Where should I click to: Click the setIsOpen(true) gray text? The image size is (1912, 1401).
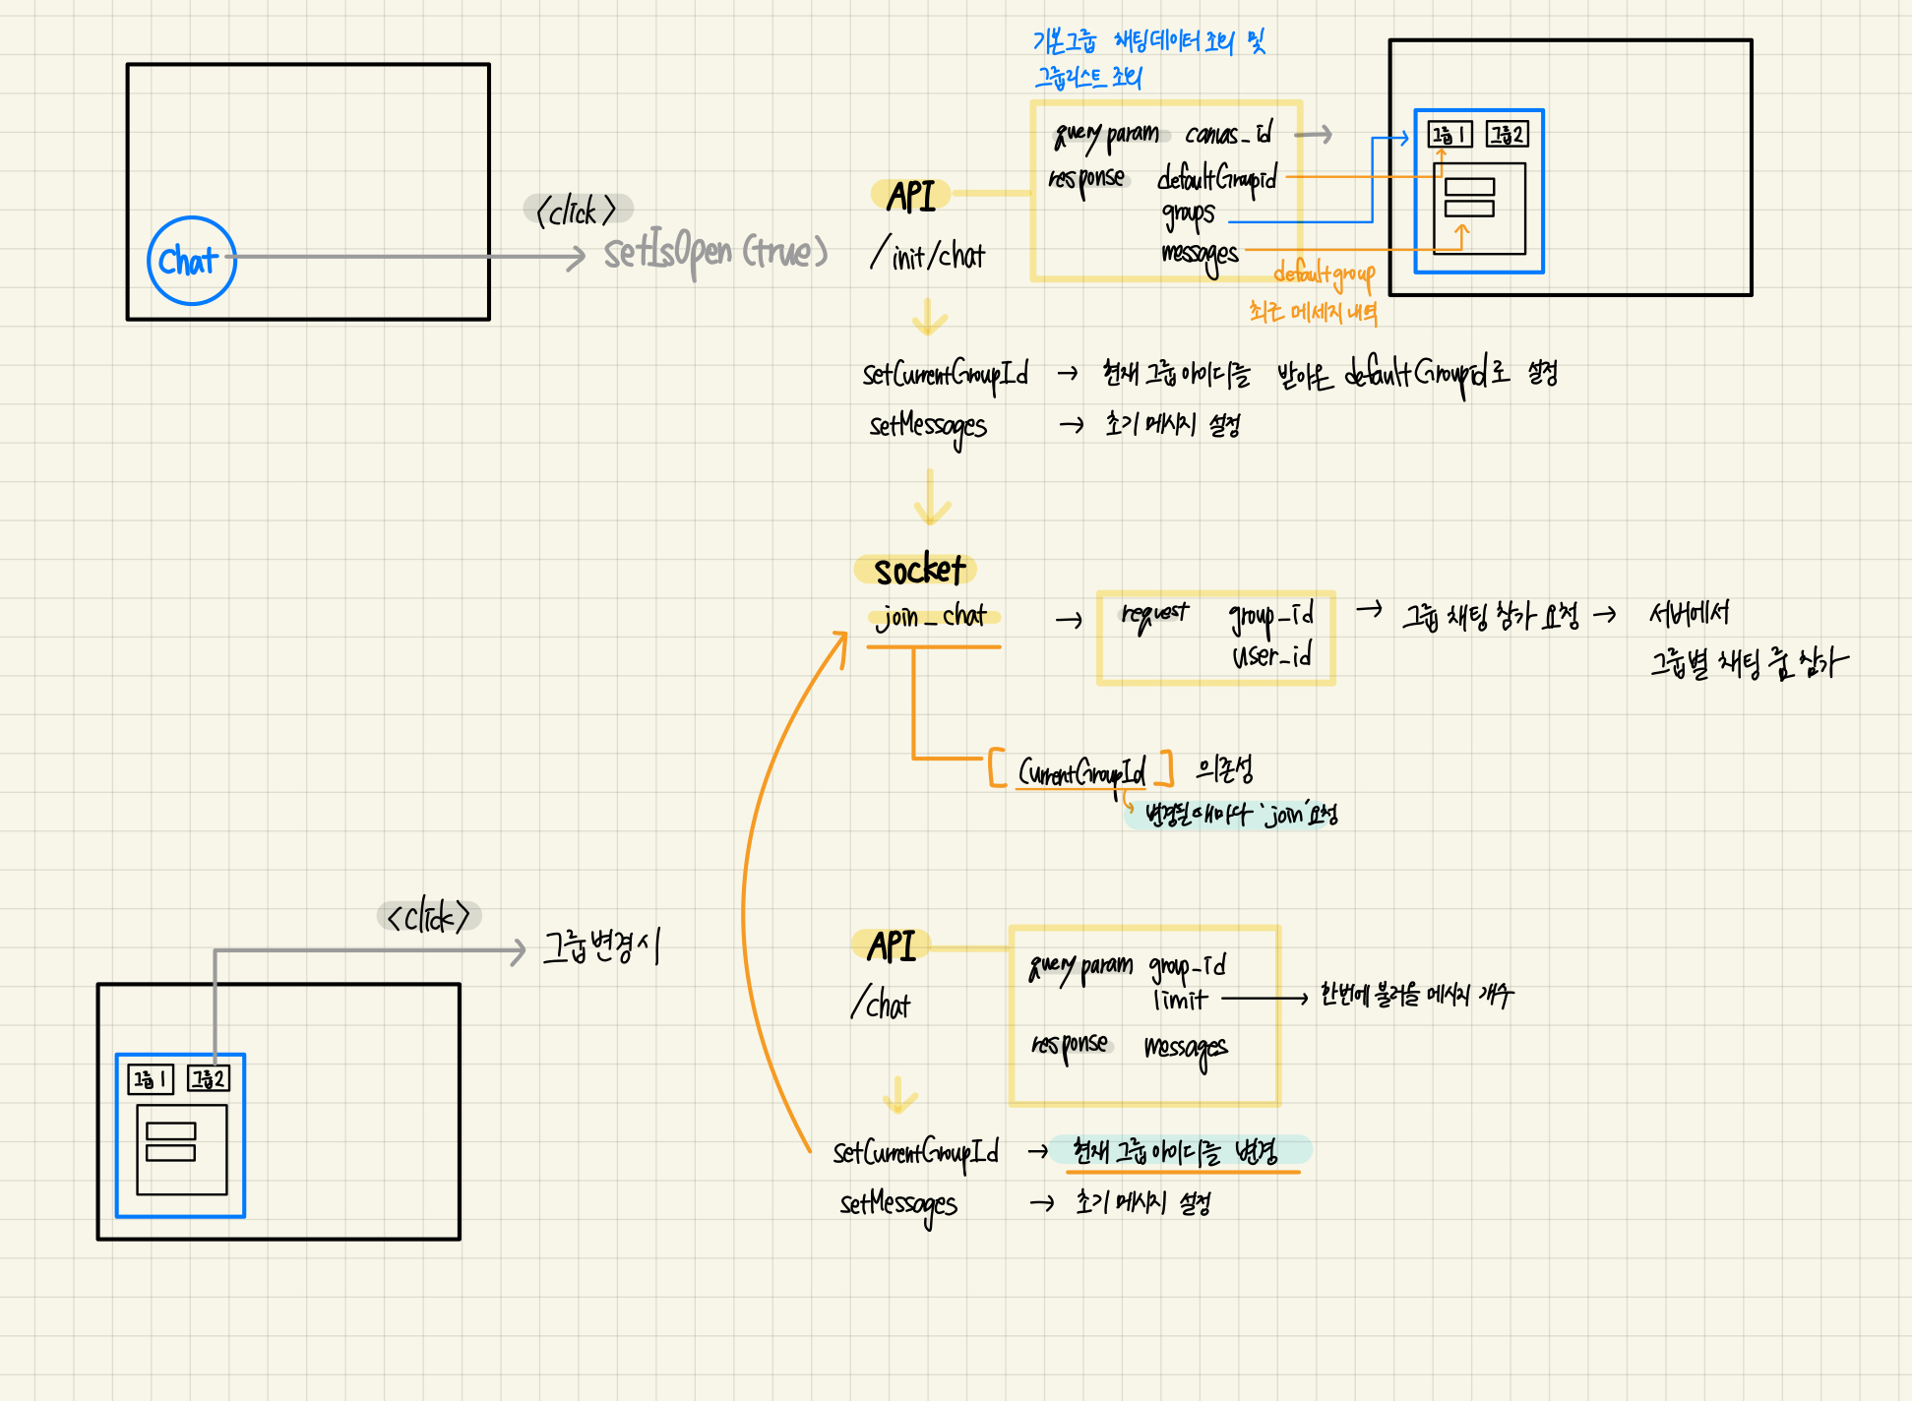[715, 253]
